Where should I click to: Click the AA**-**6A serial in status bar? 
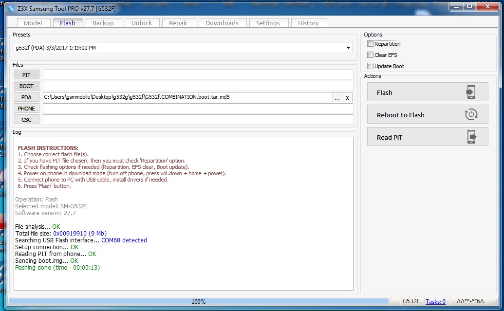470,301
